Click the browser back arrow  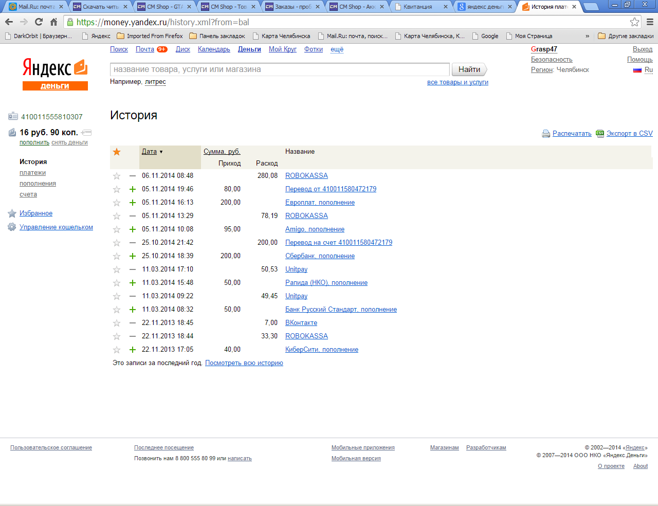click(x=9, y=22)
